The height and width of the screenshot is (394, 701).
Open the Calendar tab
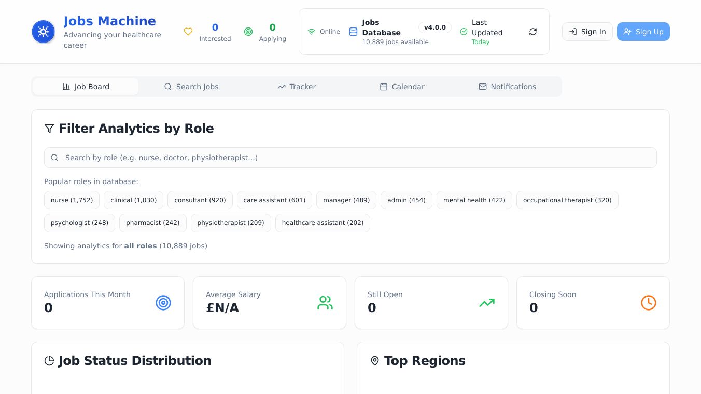click(402, 87)
